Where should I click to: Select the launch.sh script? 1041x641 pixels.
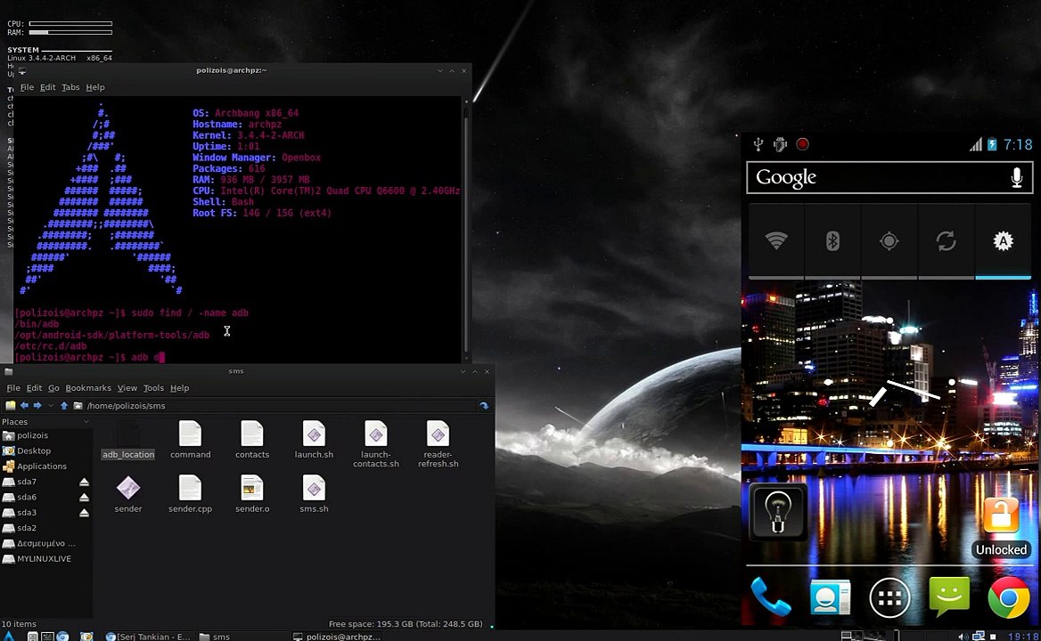coord(314,440)
